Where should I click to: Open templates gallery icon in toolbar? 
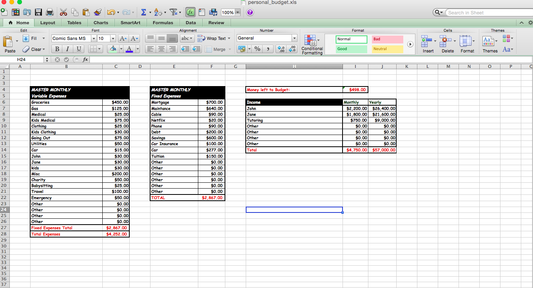(16, 12)
